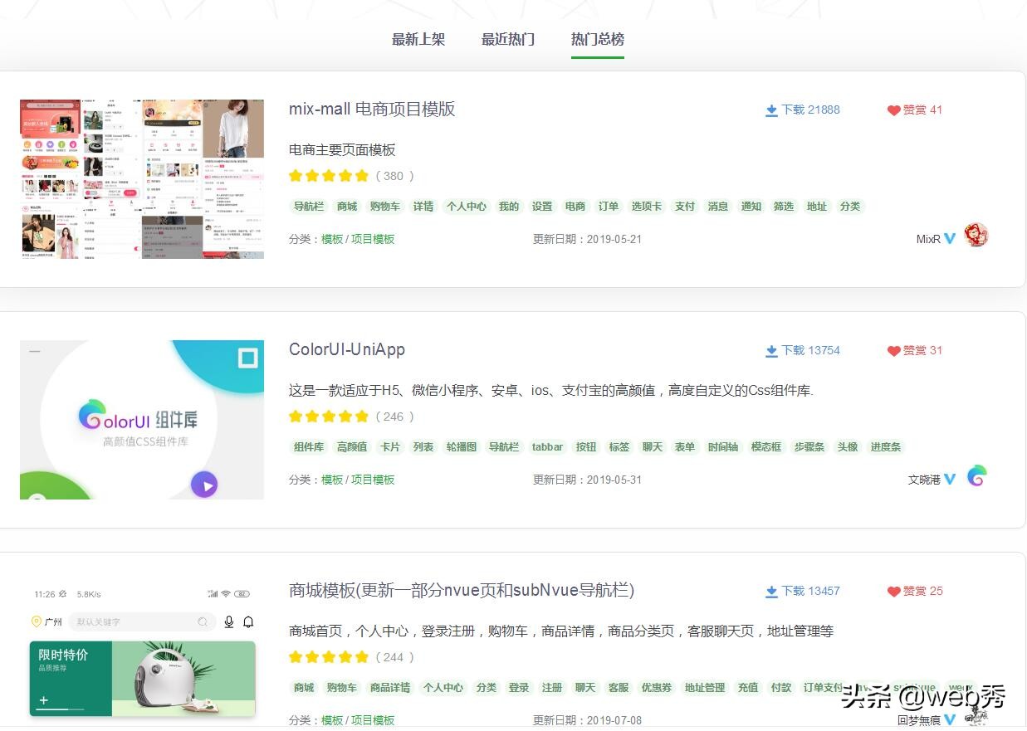Click the purple play button on the ColorUI thumbnail
Image resolution: width=1027 pixels, height=731 pixels.
coord(205,485)
